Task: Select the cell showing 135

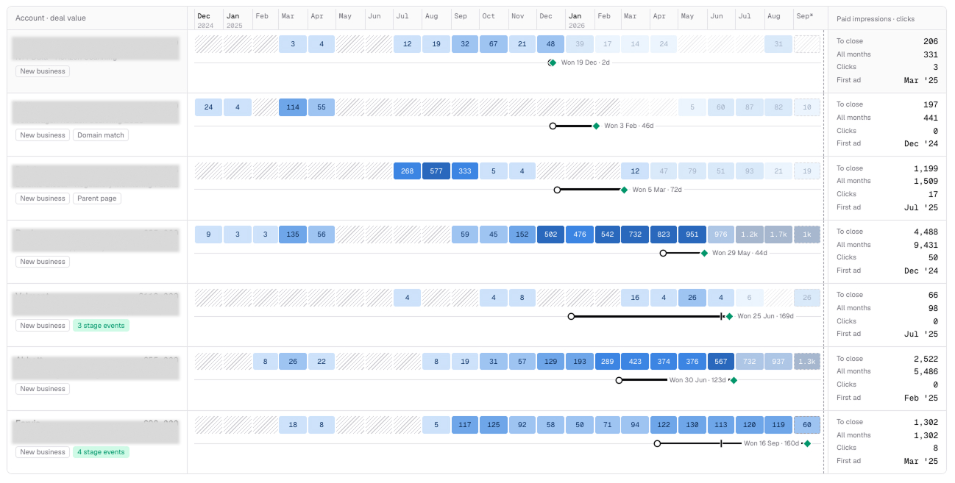Action: tap(293, 235)
